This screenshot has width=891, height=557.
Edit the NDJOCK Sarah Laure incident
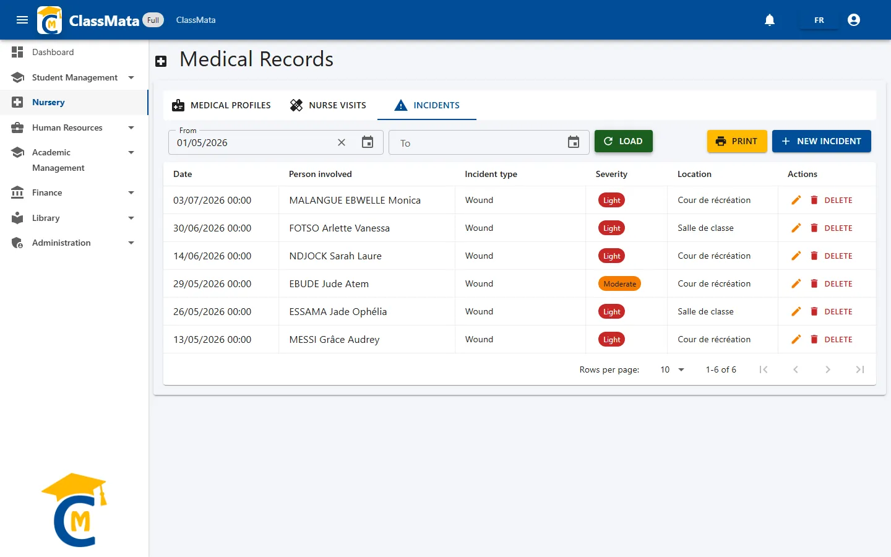[x=796, y=256]
